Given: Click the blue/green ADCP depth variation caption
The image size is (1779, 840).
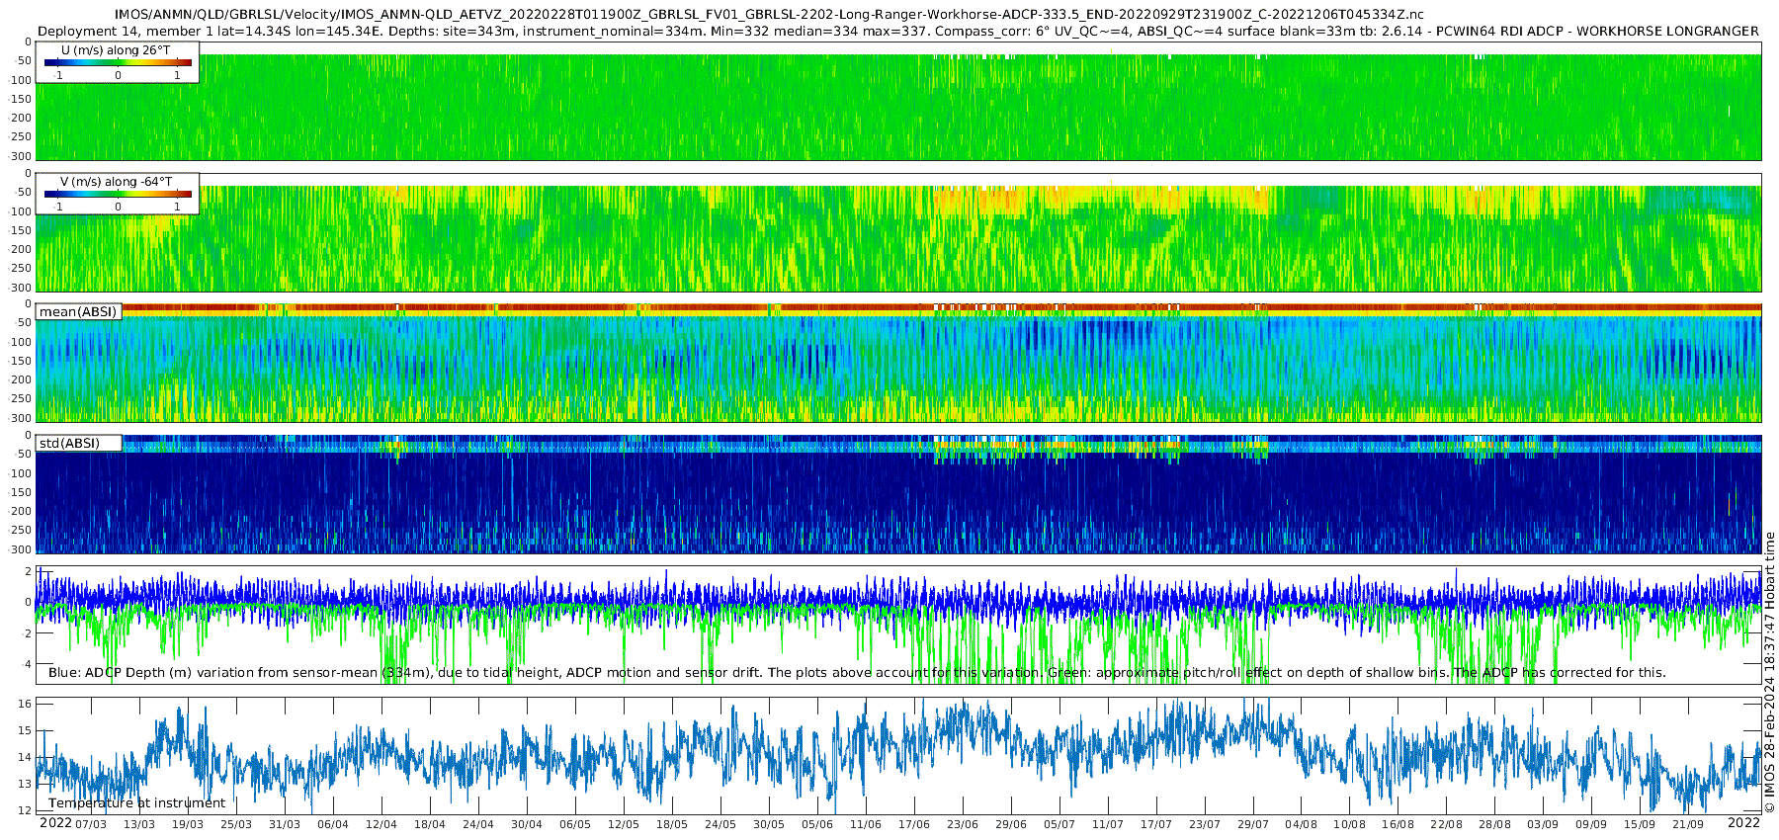Looking at the screenshot, I should pos(857,673).
